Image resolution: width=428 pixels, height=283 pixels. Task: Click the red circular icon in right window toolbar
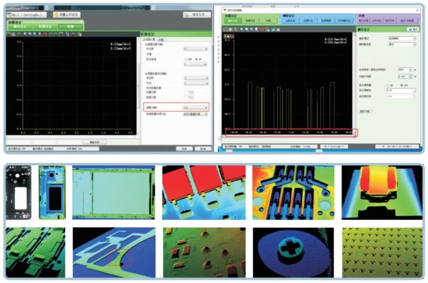click(261, 30)
